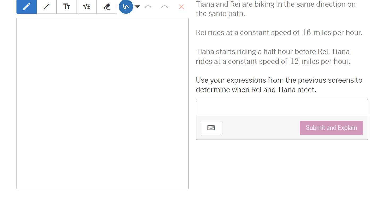
Task: Undo the last sketch stroke
Action: (148, 7)
